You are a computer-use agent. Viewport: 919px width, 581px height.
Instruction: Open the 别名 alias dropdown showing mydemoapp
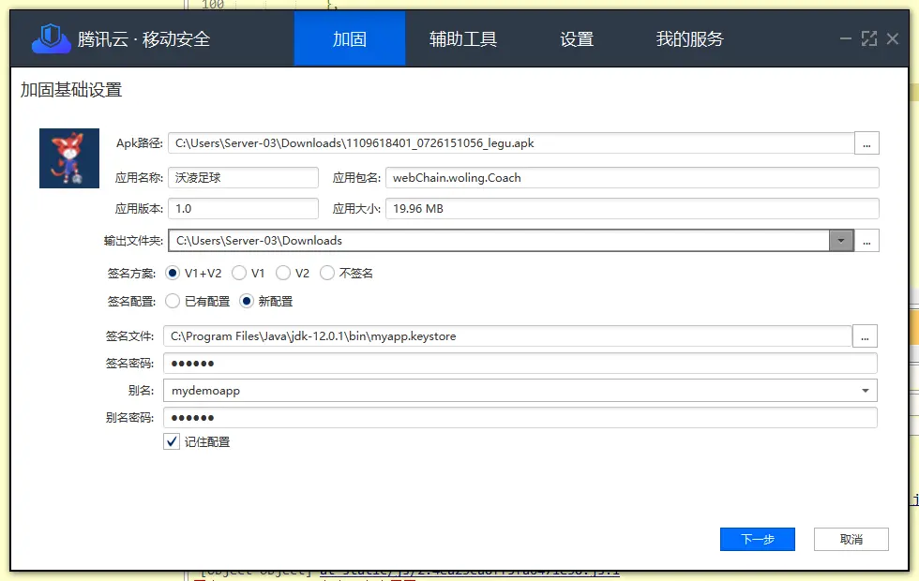(x=520, y=391)
